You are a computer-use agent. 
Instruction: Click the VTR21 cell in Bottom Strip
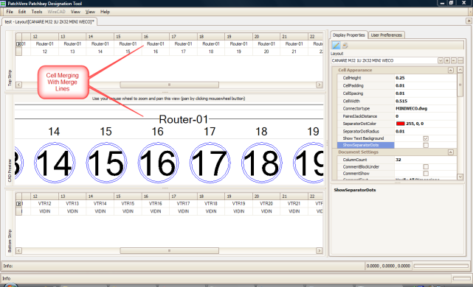[294, 204]
